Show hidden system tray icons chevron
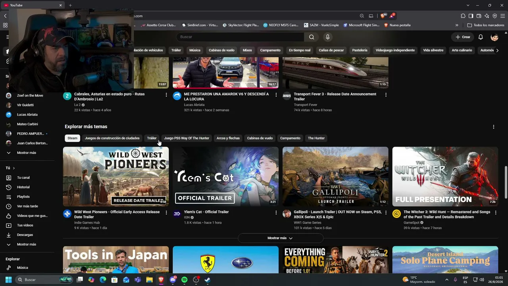This screenshot has width=508, height=286. pyautogui.click(x=447, y=280)
